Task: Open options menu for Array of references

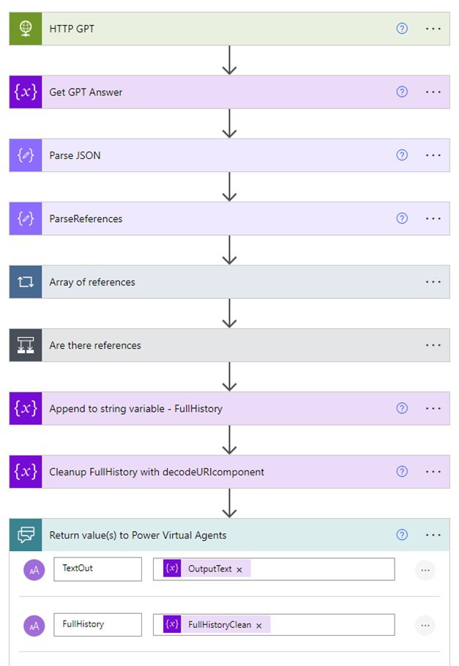Action: pyautogui.click(x=433, y=282)
